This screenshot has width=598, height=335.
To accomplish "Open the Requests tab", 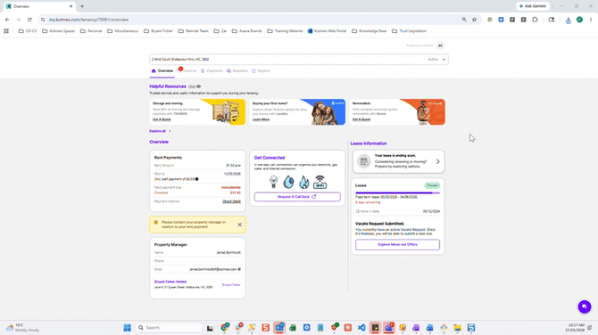I will pos(237,70).
